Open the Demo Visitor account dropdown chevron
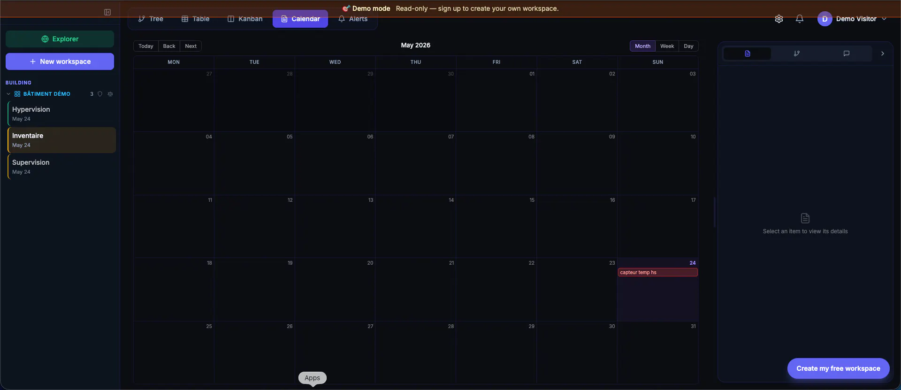Screen dimensions: 901x390 coord(884,19)
